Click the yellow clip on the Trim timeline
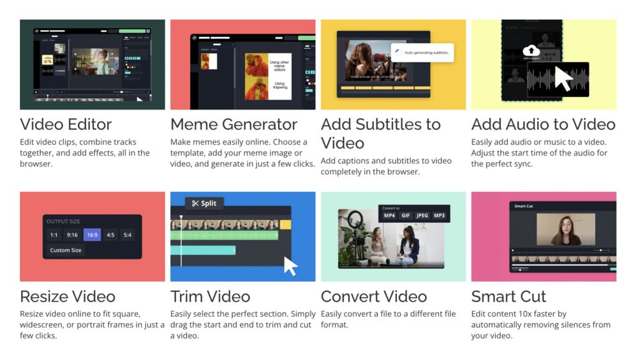Viewport: 638px width, 364px height. pyautogui.click(x=285, y=224)
